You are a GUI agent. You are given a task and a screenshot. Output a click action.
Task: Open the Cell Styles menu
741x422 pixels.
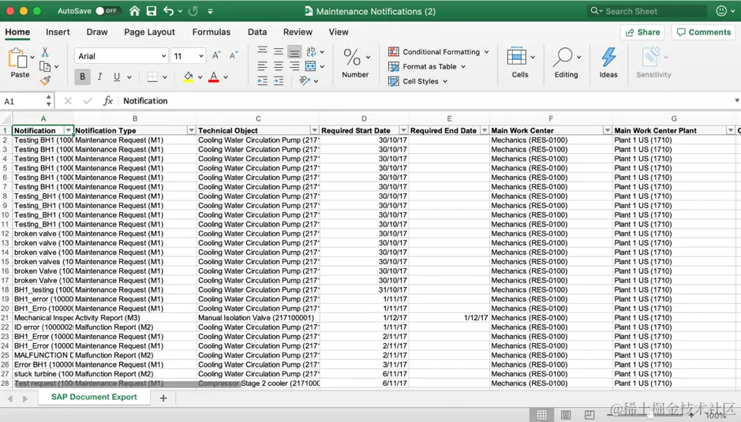click(417, 81)
